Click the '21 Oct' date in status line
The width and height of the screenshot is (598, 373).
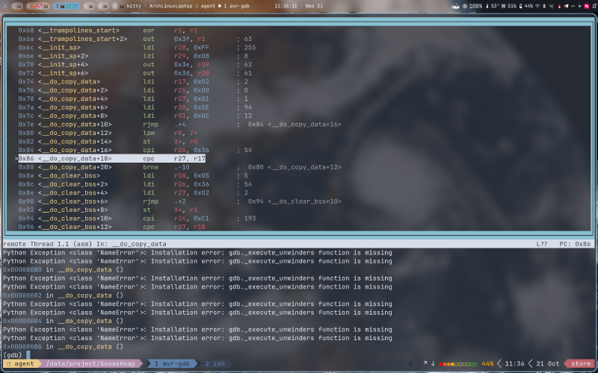pos(547,363)
